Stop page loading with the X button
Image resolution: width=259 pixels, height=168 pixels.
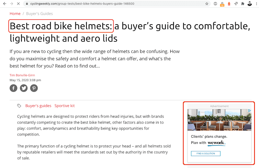click(18, 4)
